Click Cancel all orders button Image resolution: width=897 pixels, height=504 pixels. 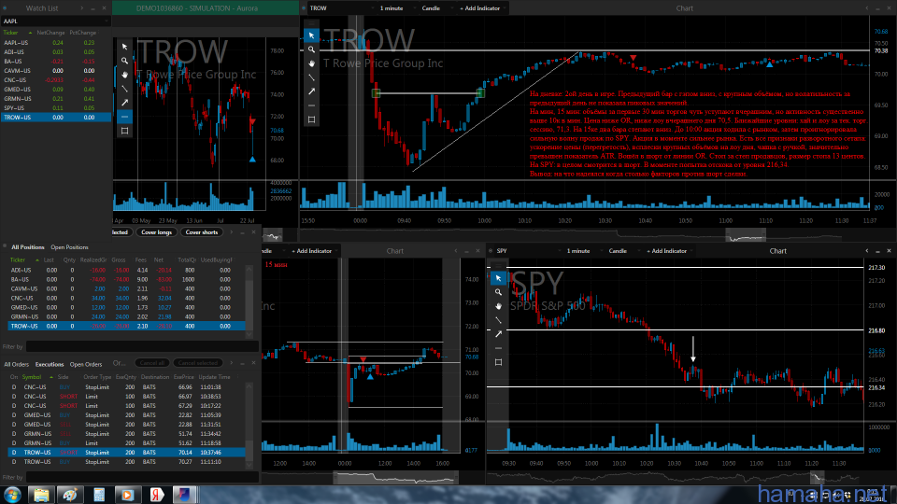[x=151, y=363]
